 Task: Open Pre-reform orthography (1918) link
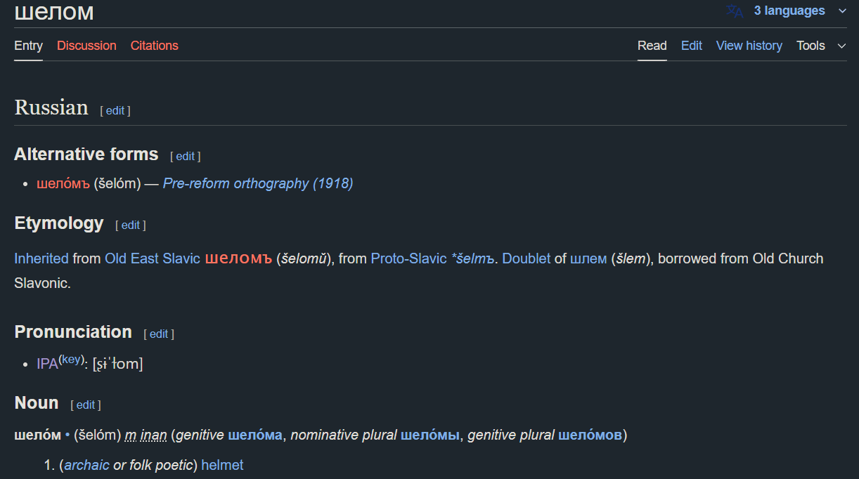pos(258,184)
